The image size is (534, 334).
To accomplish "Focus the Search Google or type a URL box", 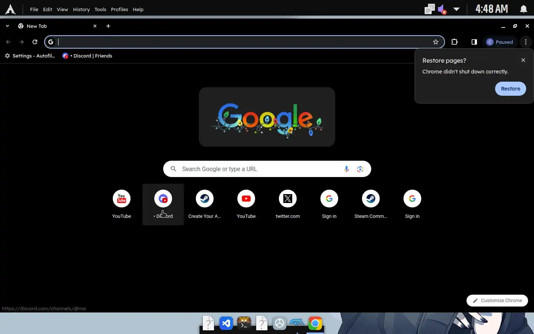I will (x=267, y=169).
